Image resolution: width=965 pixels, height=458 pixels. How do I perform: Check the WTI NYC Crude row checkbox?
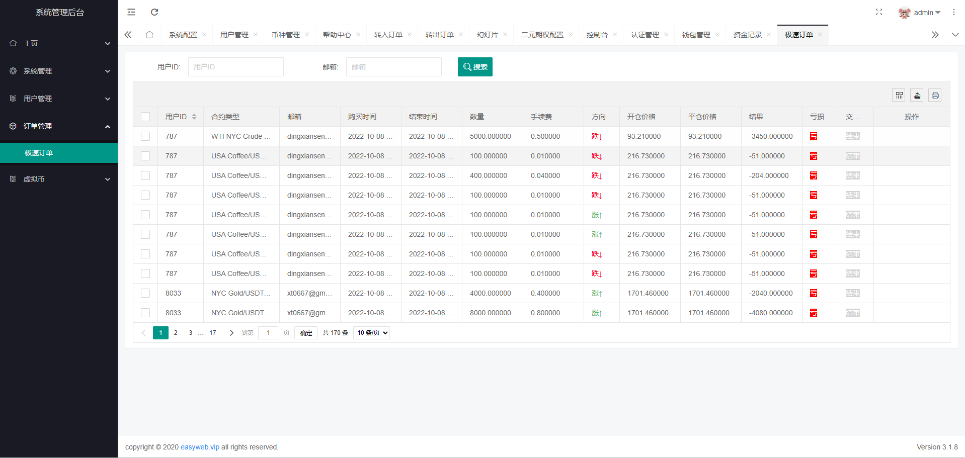coord(145,136)
